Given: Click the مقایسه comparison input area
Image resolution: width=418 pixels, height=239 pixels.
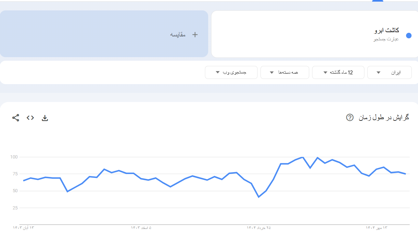Looking at the screenshot, I should tap(104, 34).
